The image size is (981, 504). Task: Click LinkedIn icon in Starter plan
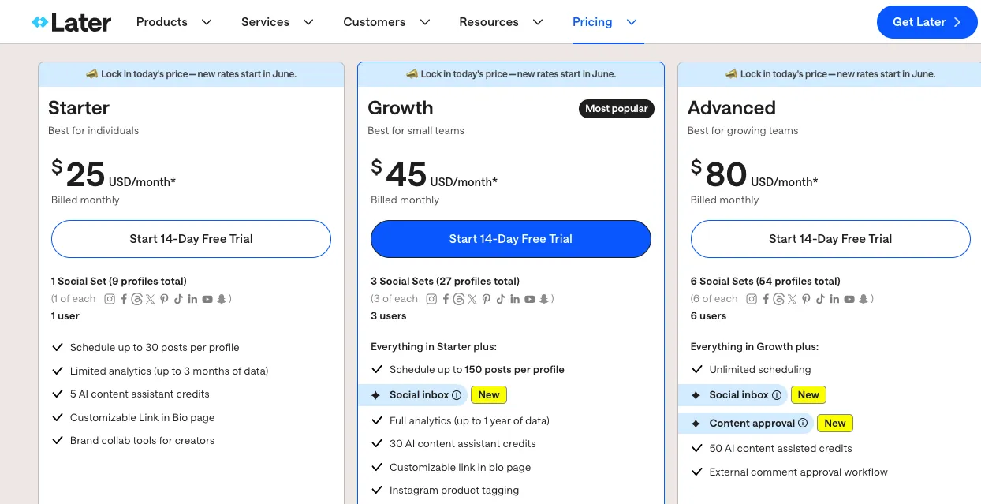click(x=192, y=299)
